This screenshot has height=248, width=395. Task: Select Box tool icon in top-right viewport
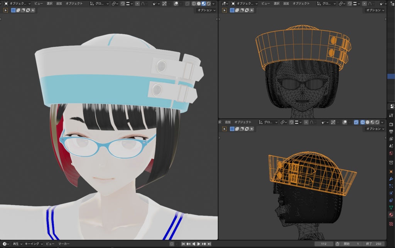tap(225, 10)
